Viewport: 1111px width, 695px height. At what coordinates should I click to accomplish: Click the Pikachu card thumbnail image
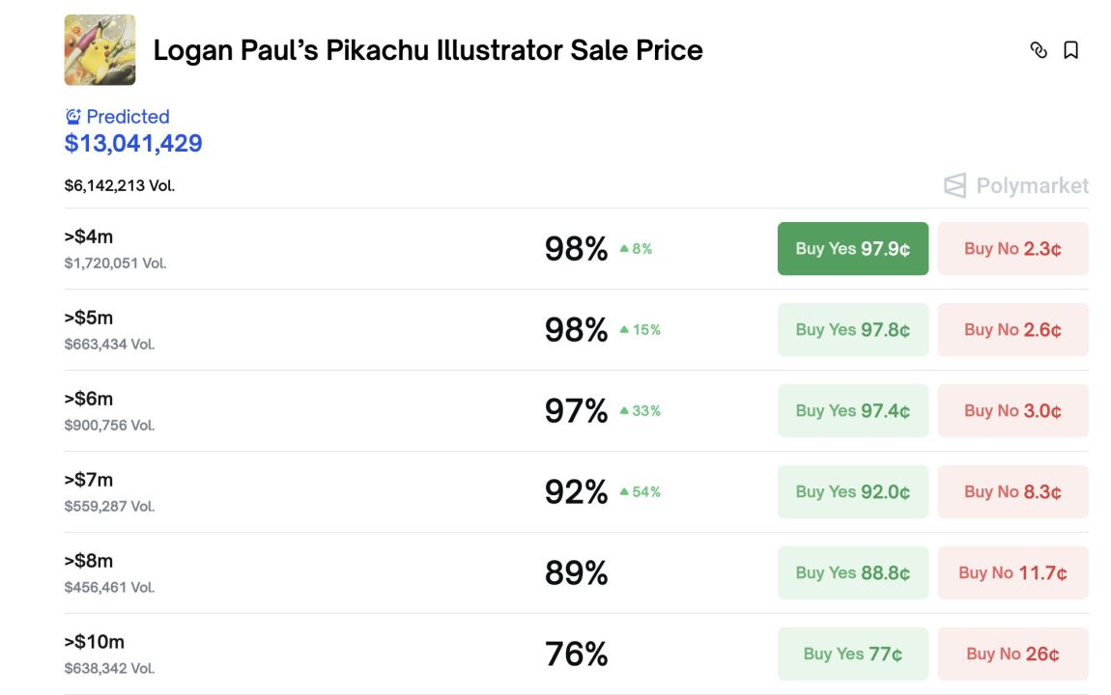pyautogui.click(x=100, y=50)
